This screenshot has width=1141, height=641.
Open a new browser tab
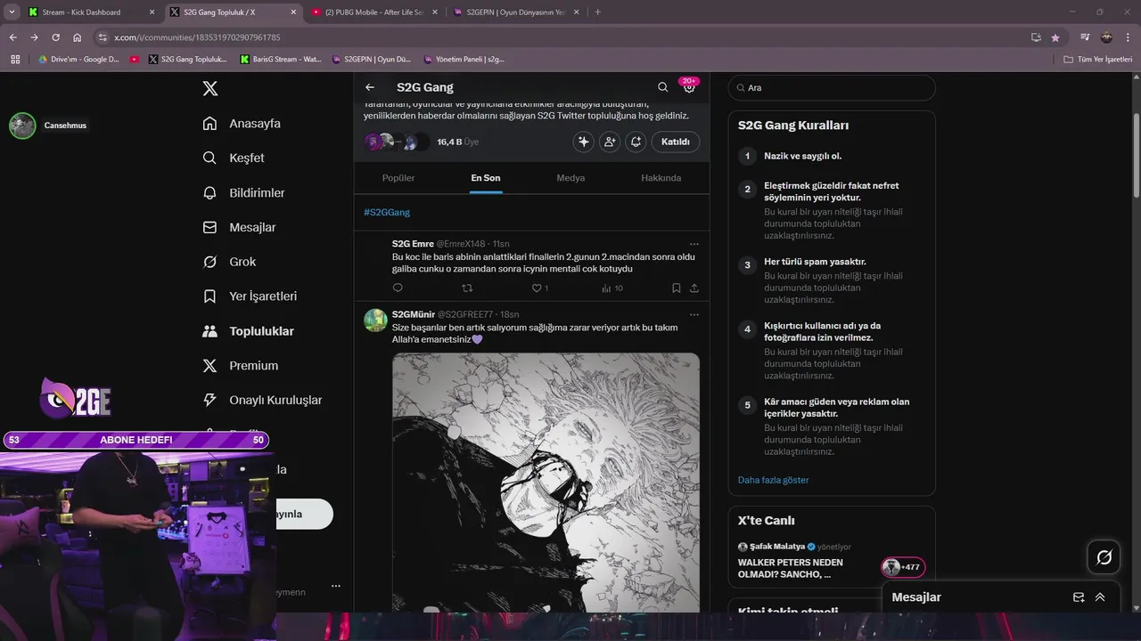[597, 12]
